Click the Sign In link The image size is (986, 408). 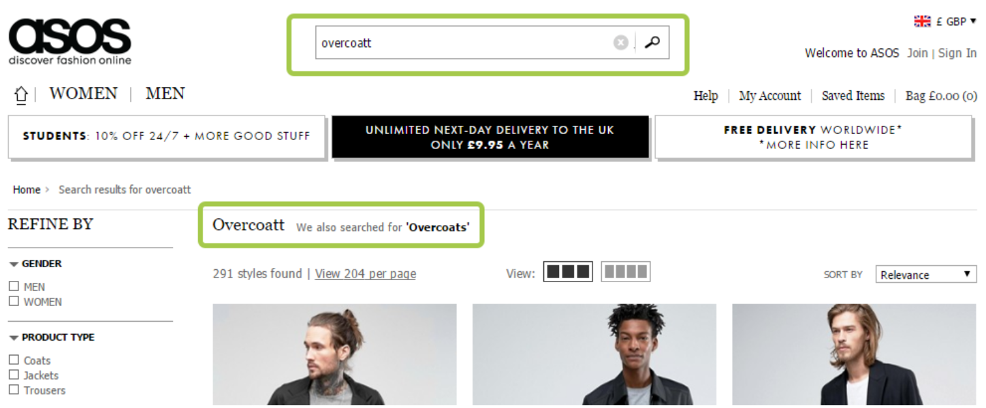[x=957, y=53]
